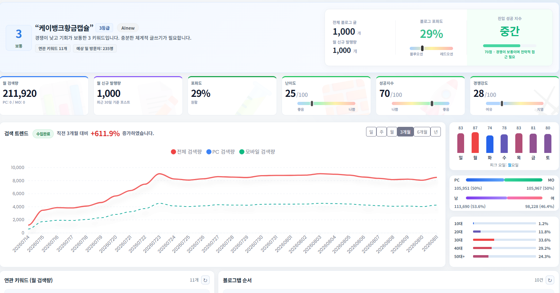Refresh the related keywords list
Screen dimensions: 560x293
point(205,280)
